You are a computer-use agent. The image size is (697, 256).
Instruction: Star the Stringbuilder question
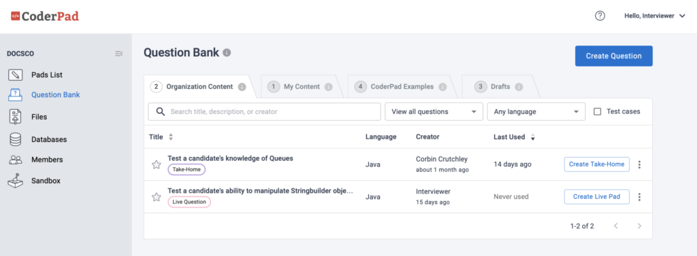[157, 197]
